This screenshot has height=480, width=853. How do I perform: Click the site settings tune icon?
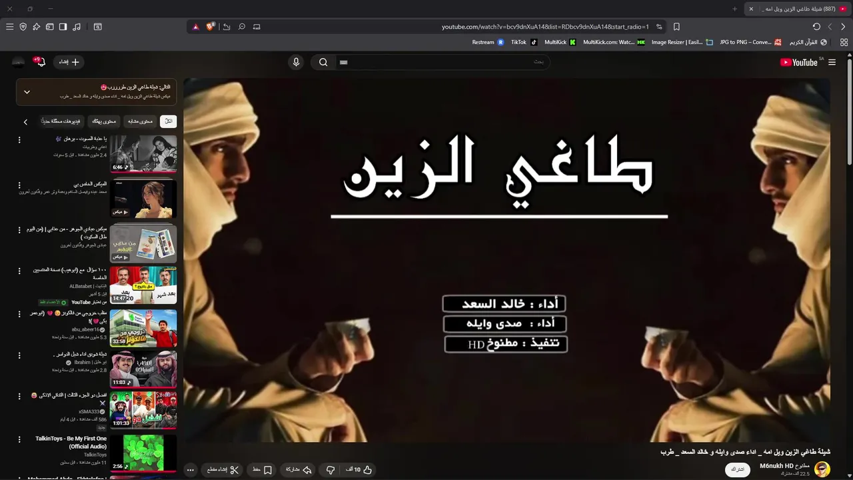click(659, 27)
